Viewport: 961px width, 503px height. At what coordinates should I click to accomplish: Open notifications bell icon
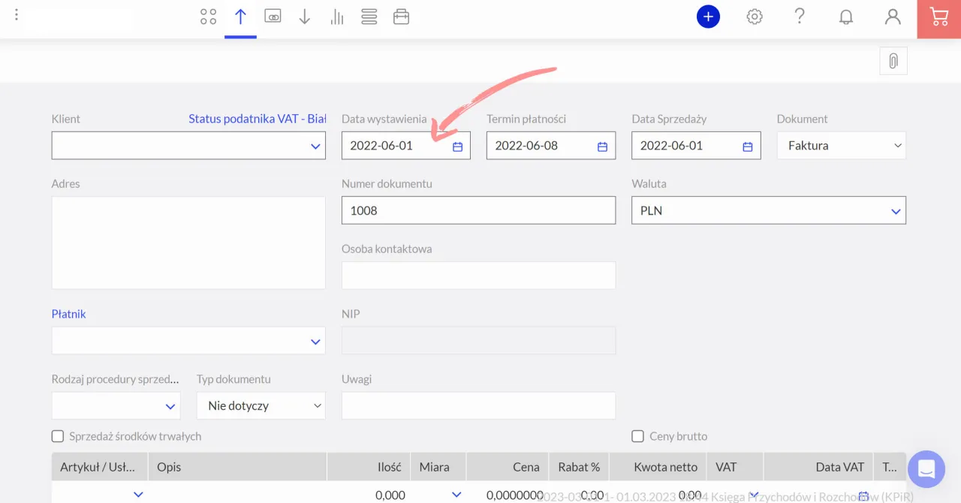[846, 17]
